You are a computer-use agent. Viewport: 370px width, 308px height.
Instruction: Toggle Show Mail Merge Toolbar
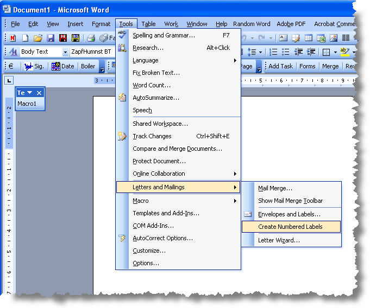291,201
